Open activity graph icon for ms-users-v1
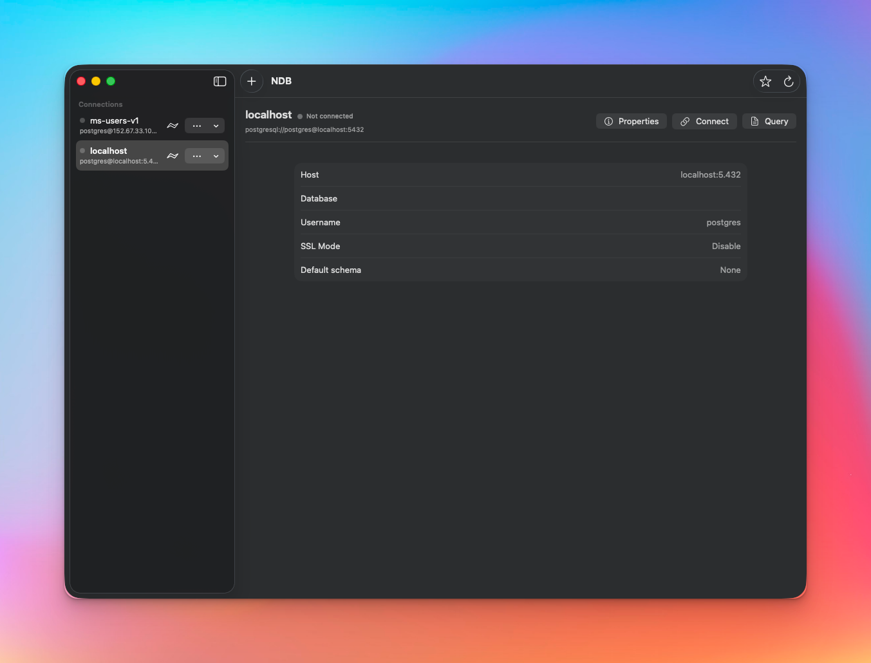The height and width of the screenshot is (663, 871). 173,126
